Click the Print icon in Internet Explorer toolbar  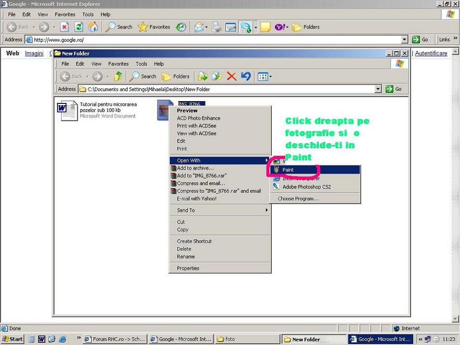tap(216, 27)
